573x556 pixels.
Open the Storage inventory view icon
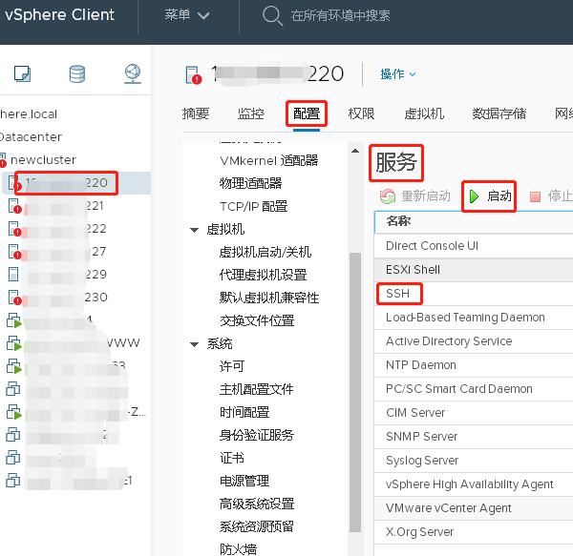(77, 74)
